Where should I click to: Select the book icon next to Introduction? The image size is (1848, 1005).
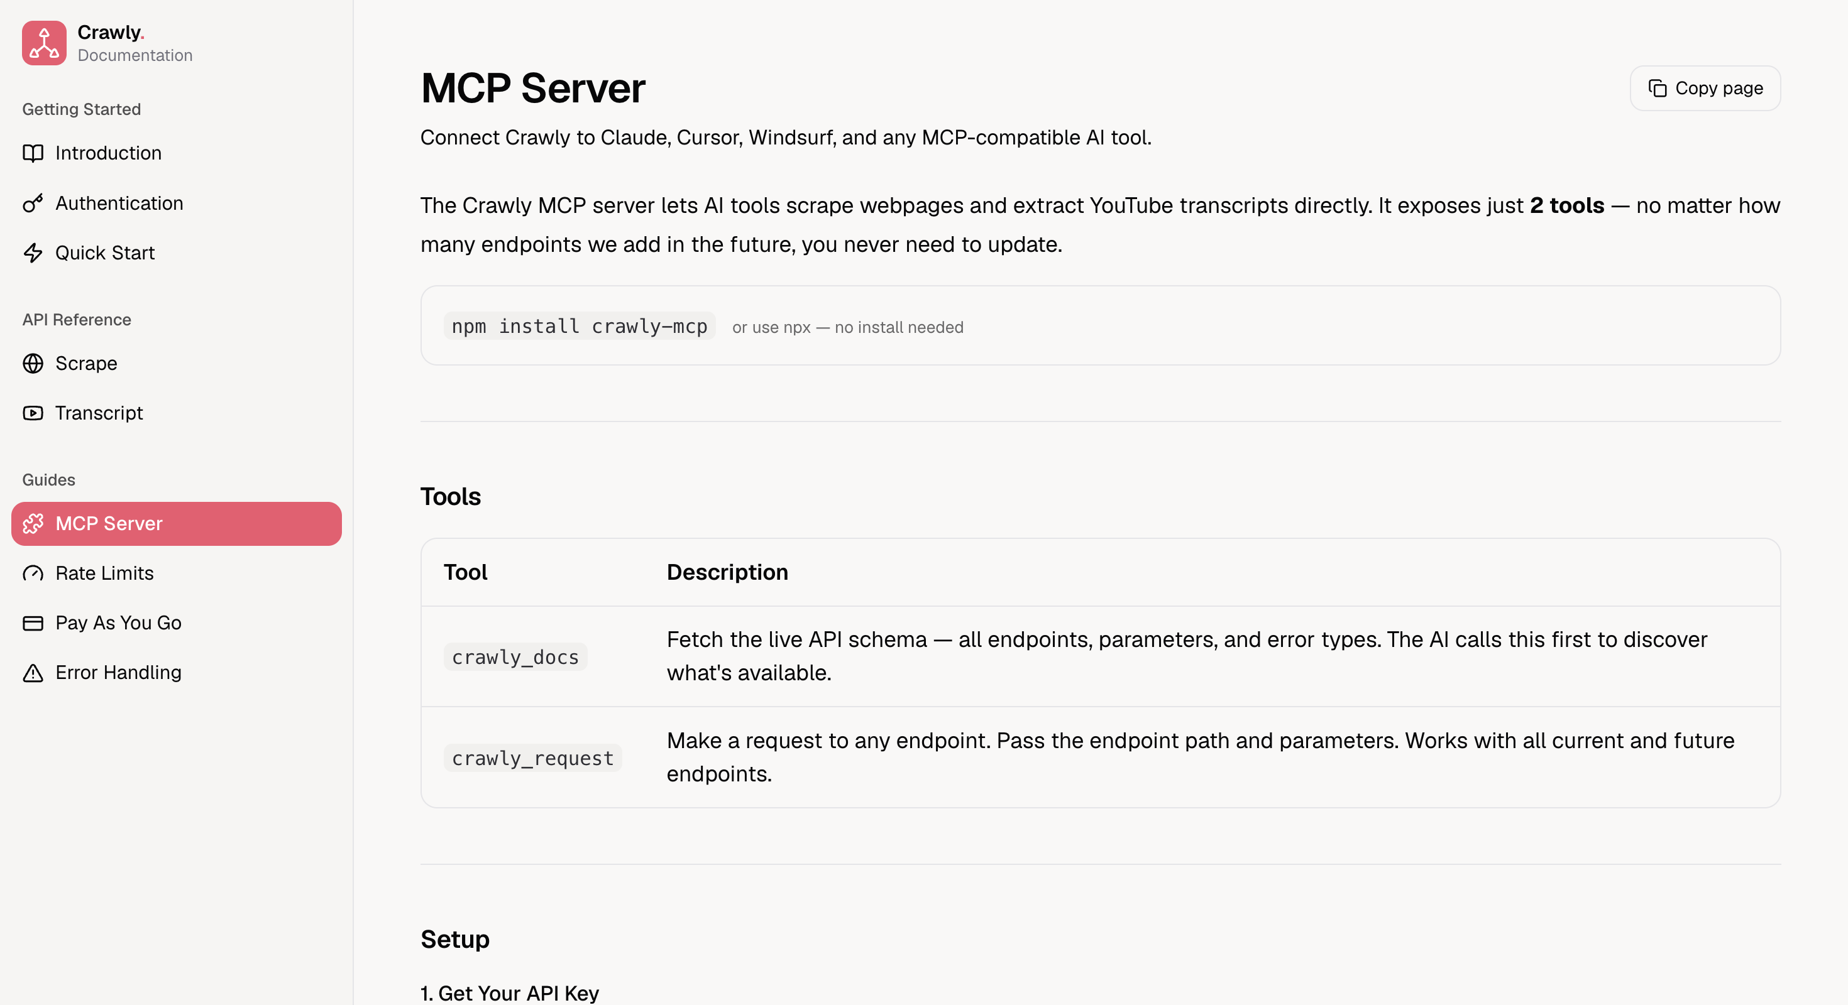tap(33, 153)
